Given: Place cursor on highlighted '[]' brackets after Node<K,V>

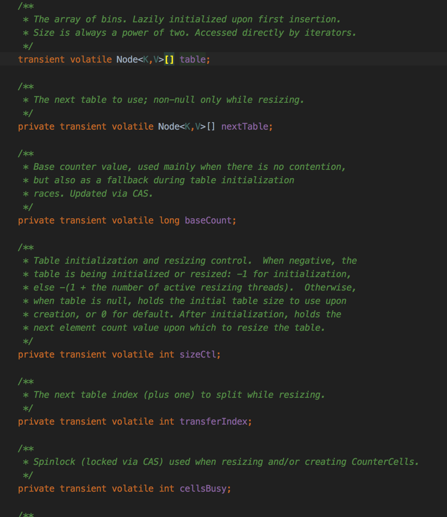Looking at the screenshot, I should pos(169,60).
